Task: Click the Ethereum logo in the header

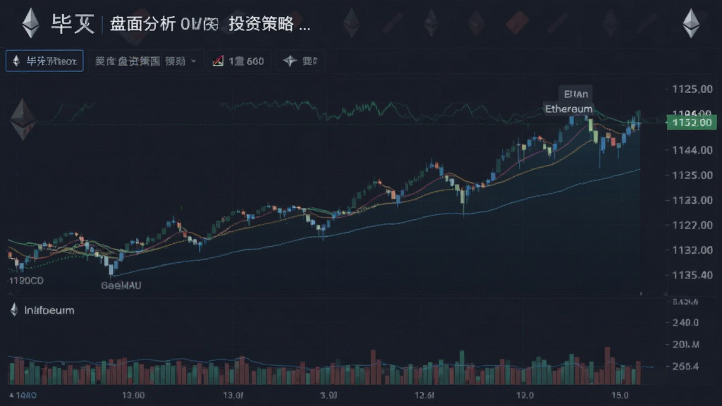Action: pyautogui.click(x=31, y=23)
